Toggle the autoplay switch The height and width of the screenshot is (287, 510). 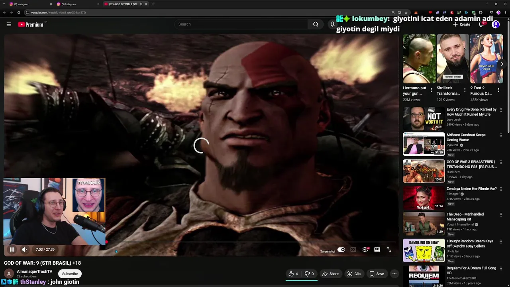[341, 250]
